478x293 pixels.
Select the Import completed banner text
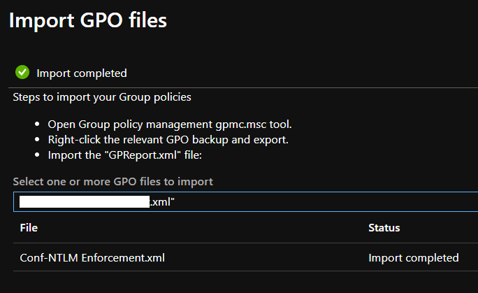82,73
